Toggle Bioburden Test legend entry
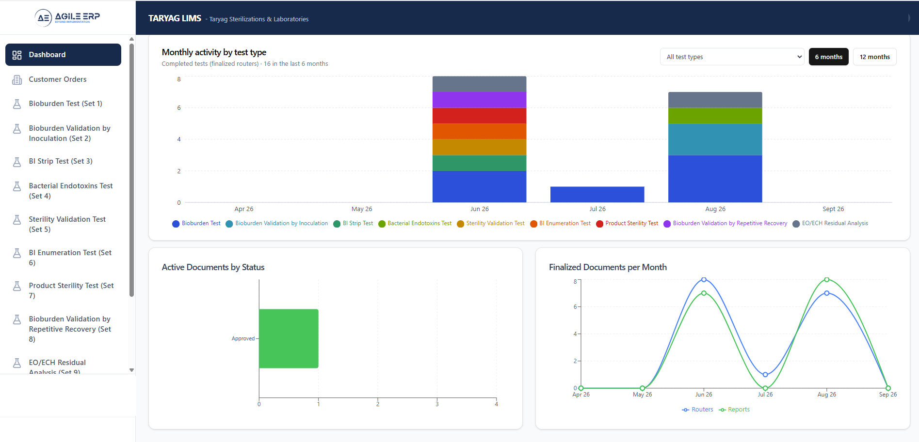Screen dimensions: 919x442 pyautogui.click(x=196, y=223)
